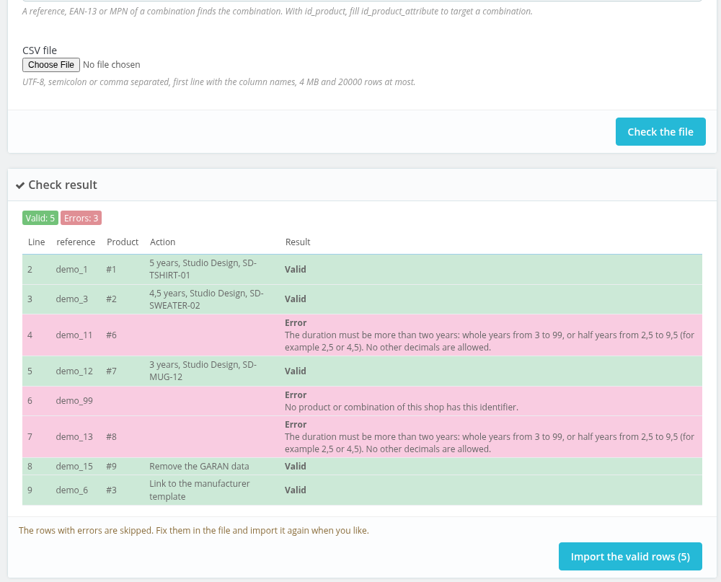This screenshot has height=582, width=721.
Task: Import the valid rows (5)
Action: point(630,556)
